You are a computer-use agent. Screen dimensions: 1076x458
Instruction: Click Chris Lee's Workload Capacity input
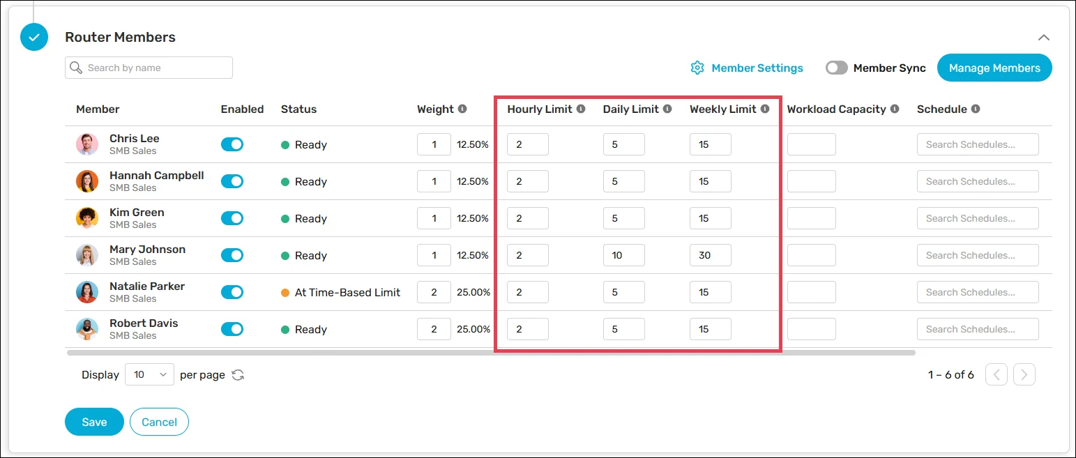click(x=812, y=144)
